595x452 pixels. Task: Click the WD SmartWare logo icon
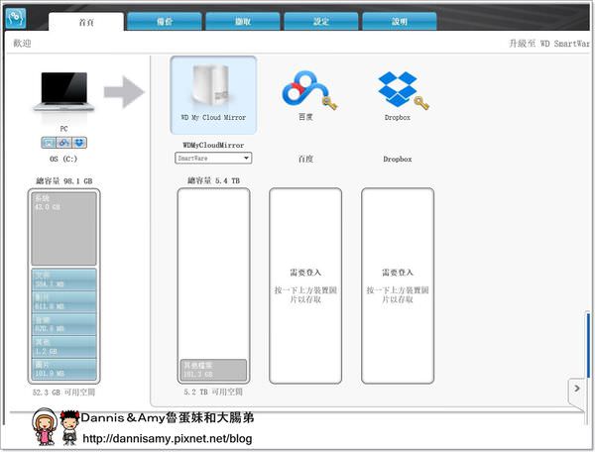coord(16,18)
